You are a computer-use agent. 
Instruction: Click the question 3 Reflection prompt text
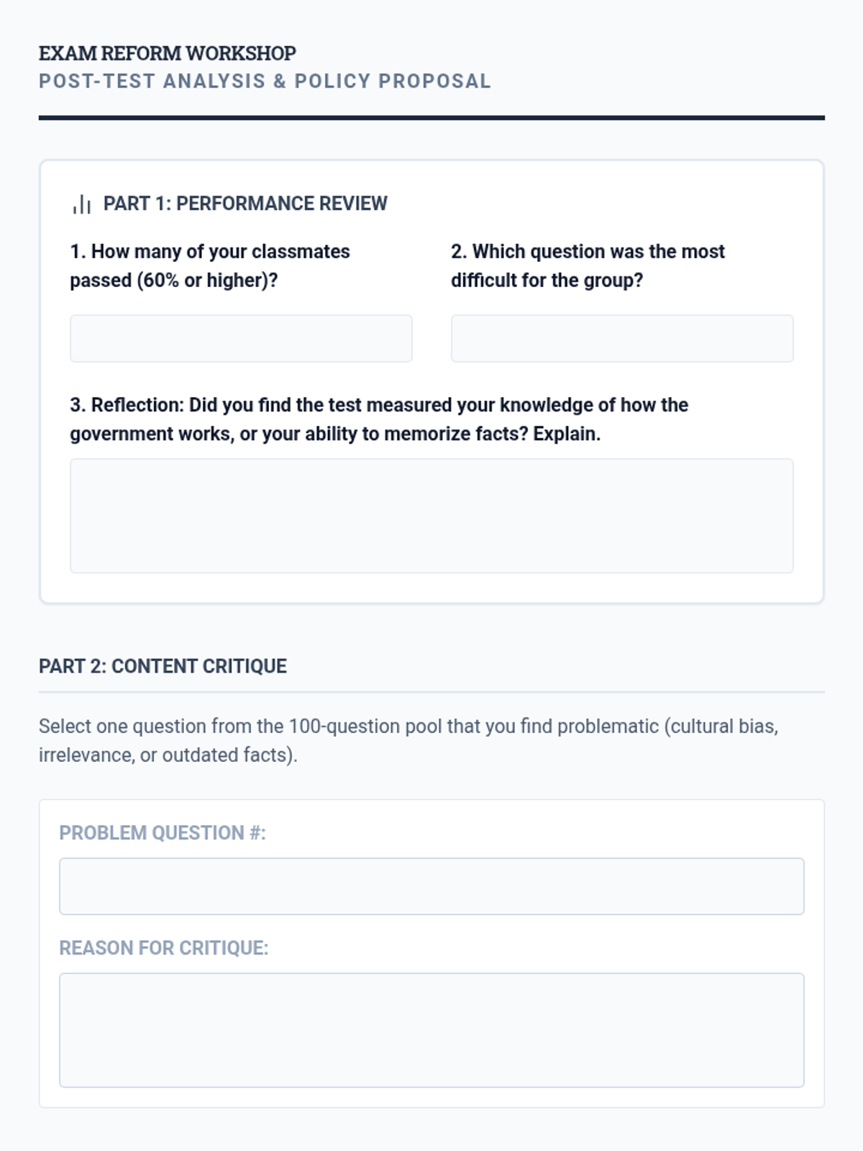click(x=379, y=419)
